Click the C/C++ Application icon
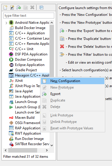The height and width of the screenshot is (166, 112). coord(11,33)
